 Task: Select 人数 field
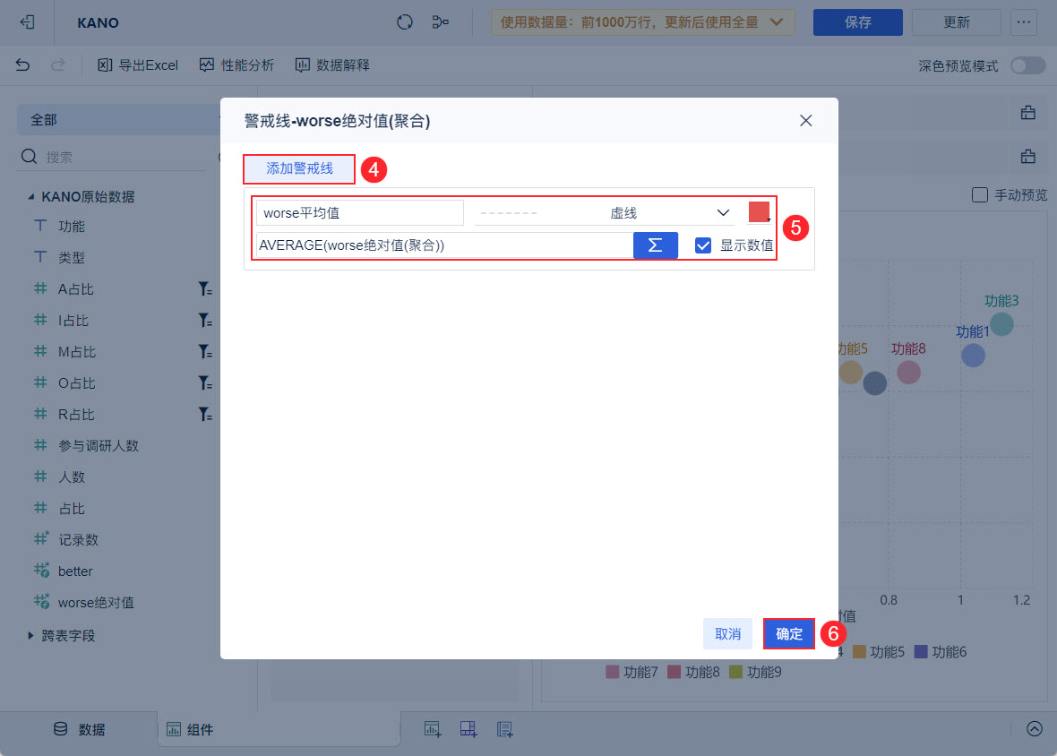pyautogui.click(x=72, y=477)
